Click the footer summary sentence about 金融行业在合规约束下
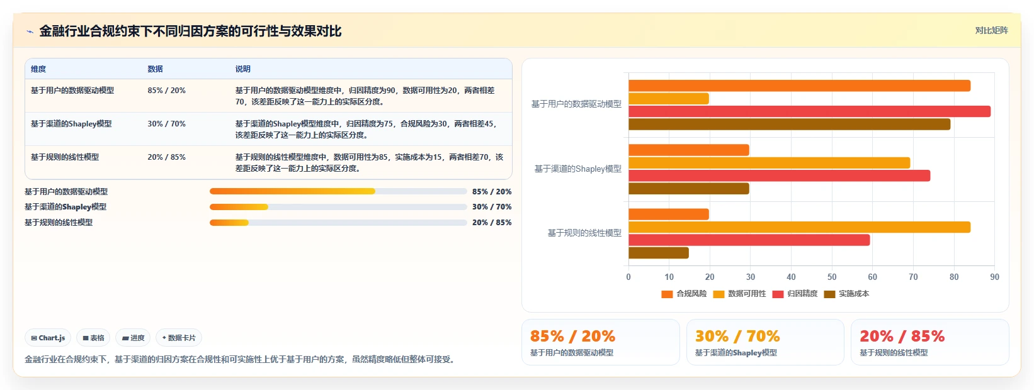The height and width of the screenshot is (390, 1034). click(241, 360)
